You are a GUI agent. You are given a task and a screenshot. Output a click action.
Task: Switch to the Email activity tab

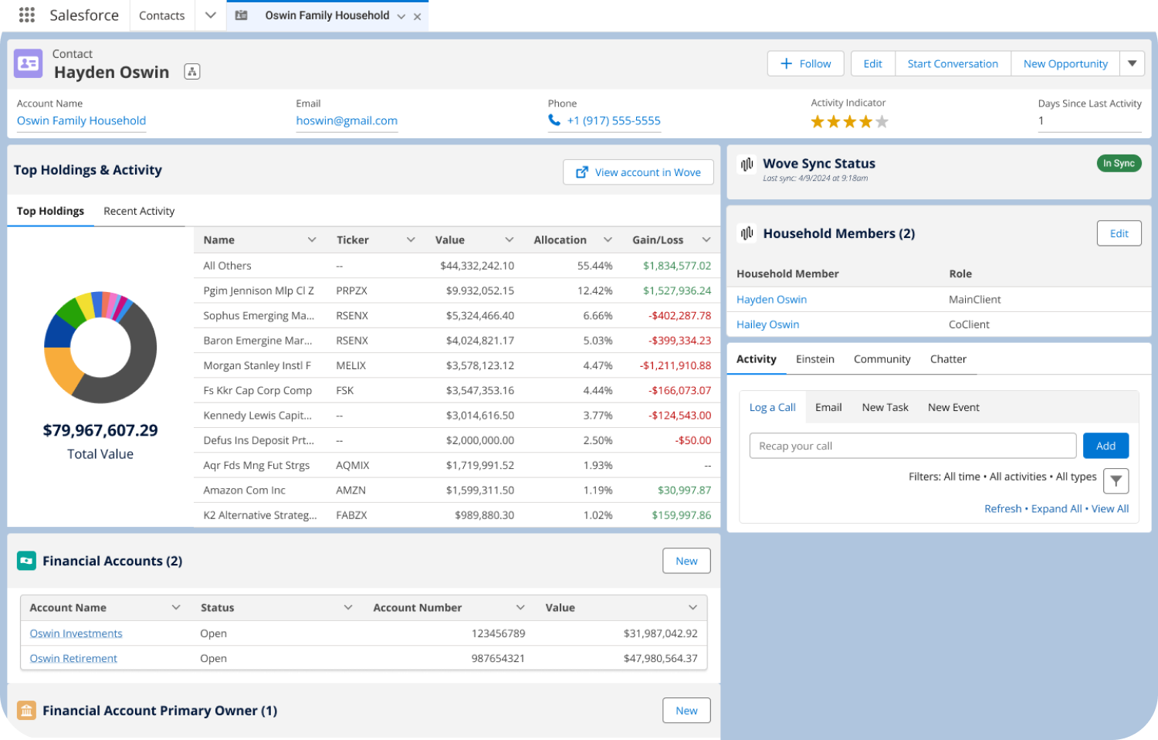click(x=828, y=407)
